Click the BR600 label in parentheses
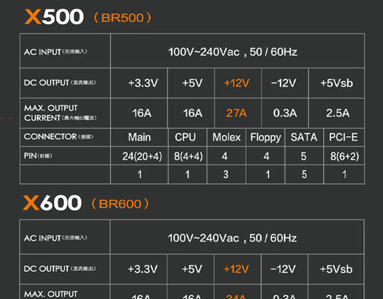This screenshot has height=299, width=383. tap(120, 204)
